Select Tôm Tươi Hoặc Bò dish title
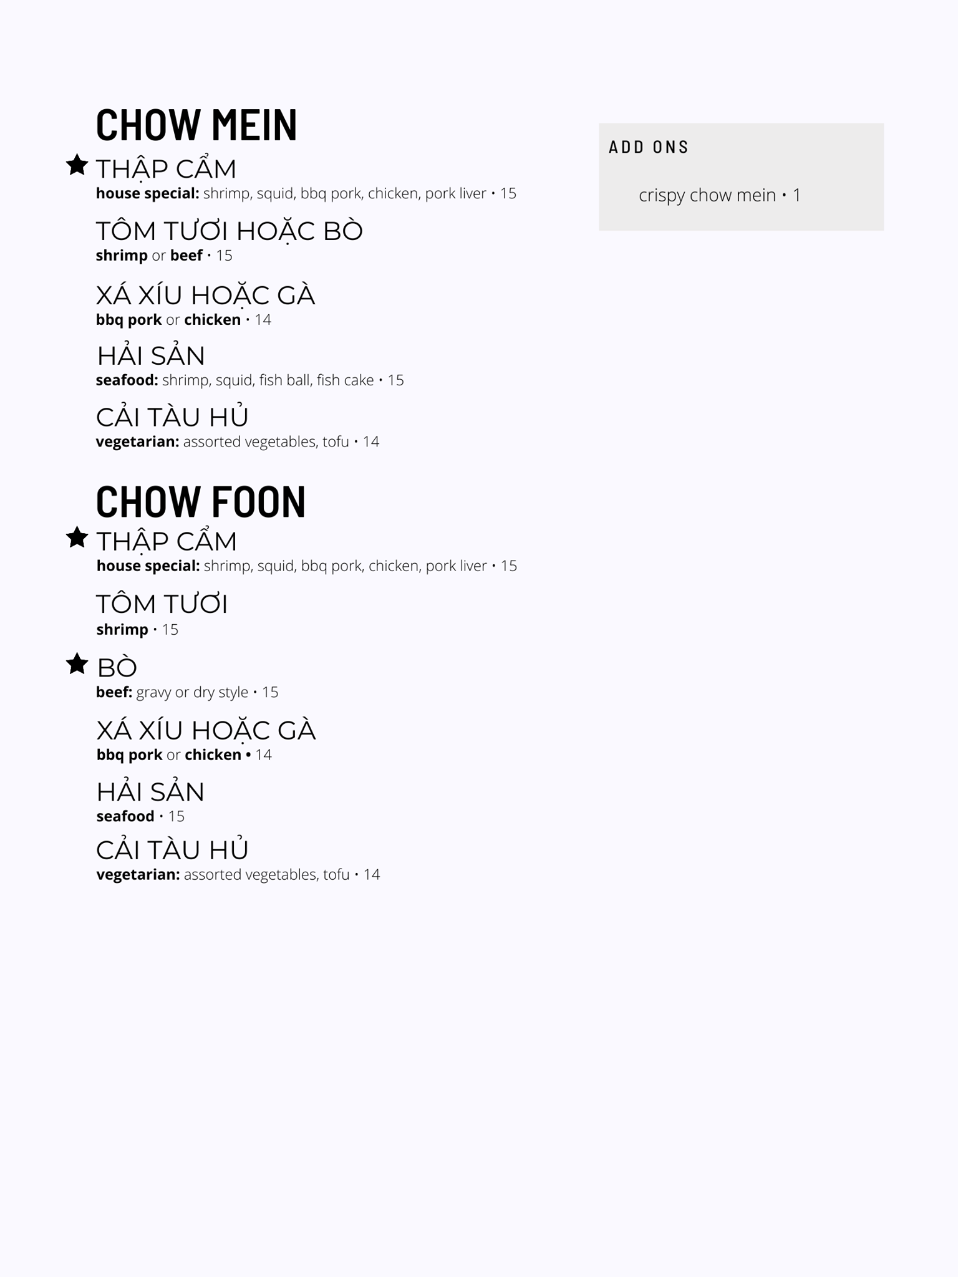Screen dimensions: 958x1277 point(229,231)
